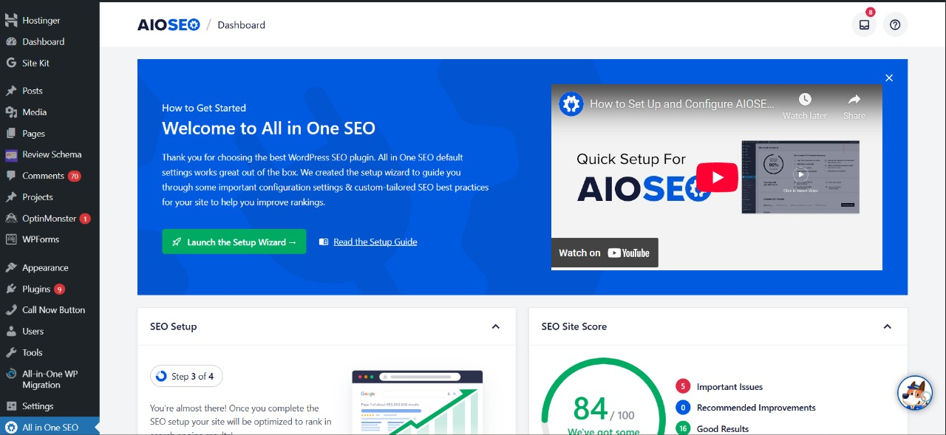Open Read the Setup Guide link
Image resolution: width=946 pixels, height=435 pixels.
click(x=375, y=242)
